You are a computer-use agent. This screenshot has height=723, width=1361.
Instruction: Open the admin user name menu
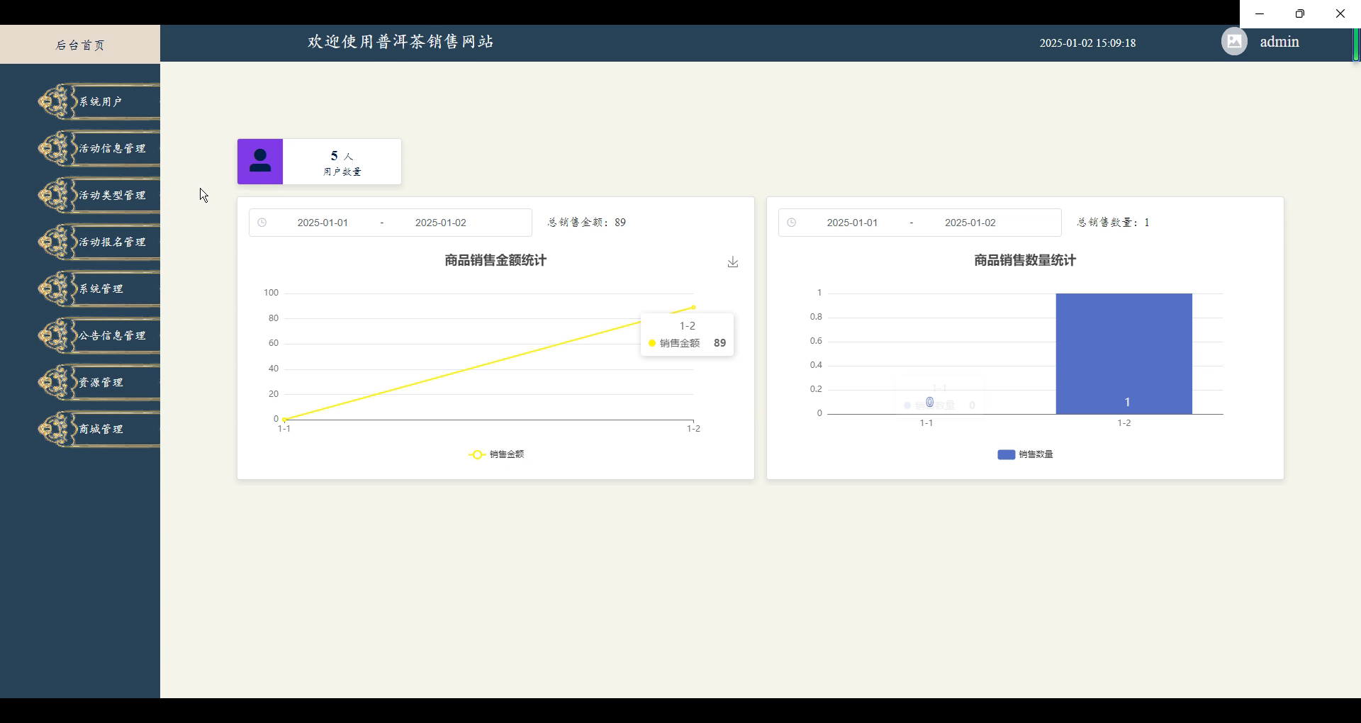(1279, 42)
